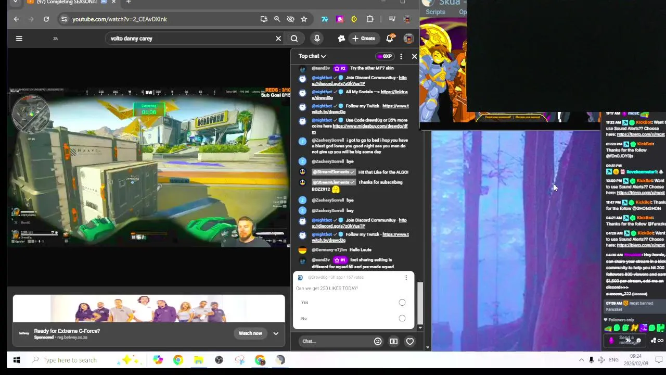Bookmark this page with the star icon
666x375 pixels.
(304, 19)
